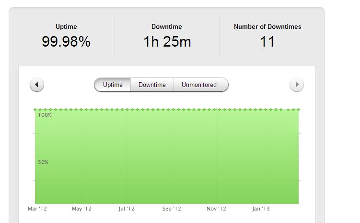Click the 100% y-axis label

click(45, 115)
